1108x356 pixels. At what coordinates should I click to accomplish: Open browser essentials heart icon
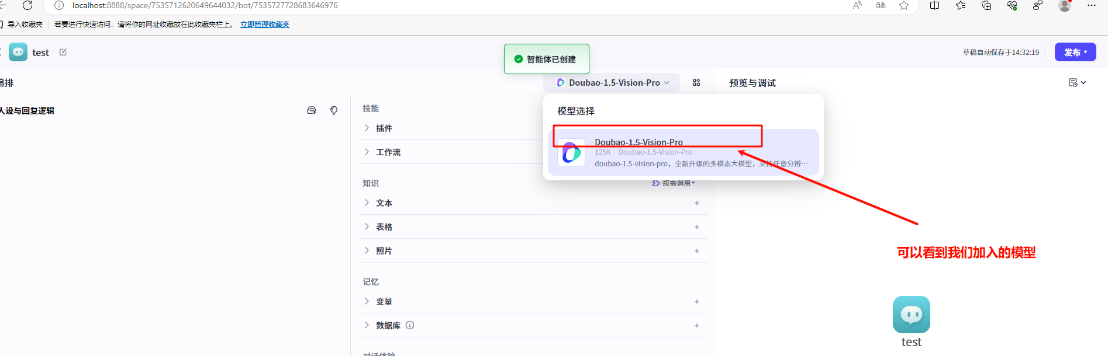(x=1012, y=5)
